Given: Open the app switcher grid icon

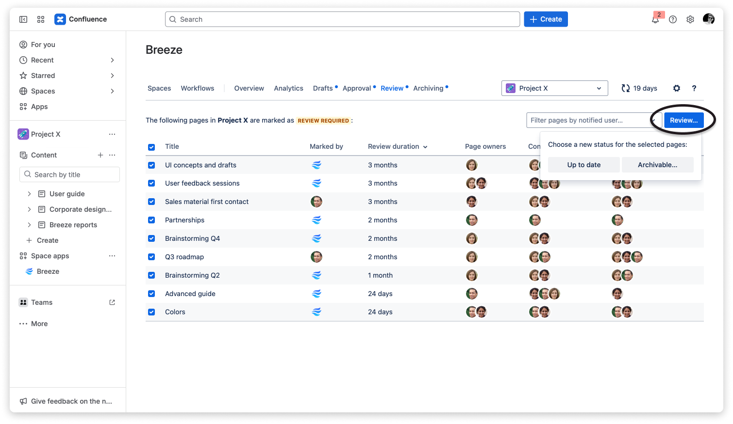Looking at the screenshot, I should click(x=41, y=19).
